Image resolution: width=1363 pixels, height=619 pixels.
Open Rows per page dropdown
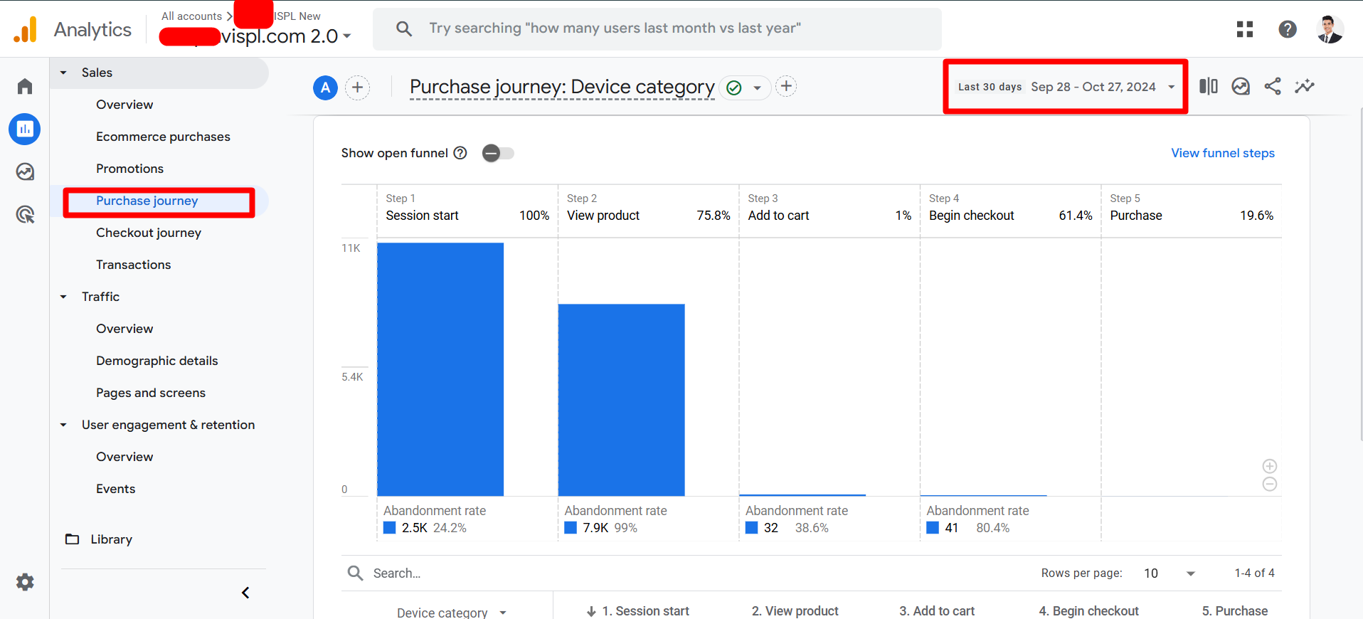(x=1169, y=573)
